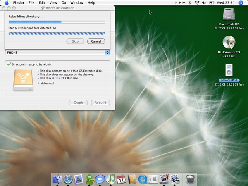Cancel the directory rebuilding

coord(96,41)
